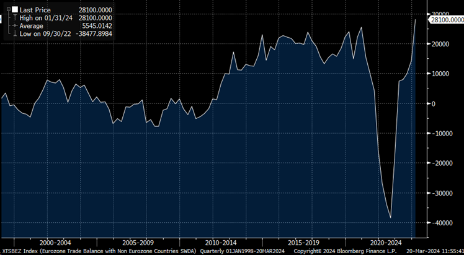Click the white Last Price color swatch
464x255 pixels.
point(14,11)
